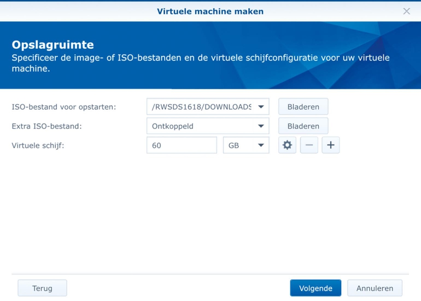
Task: Cancel the wizard with Annuleren
Action: [375, 288]
